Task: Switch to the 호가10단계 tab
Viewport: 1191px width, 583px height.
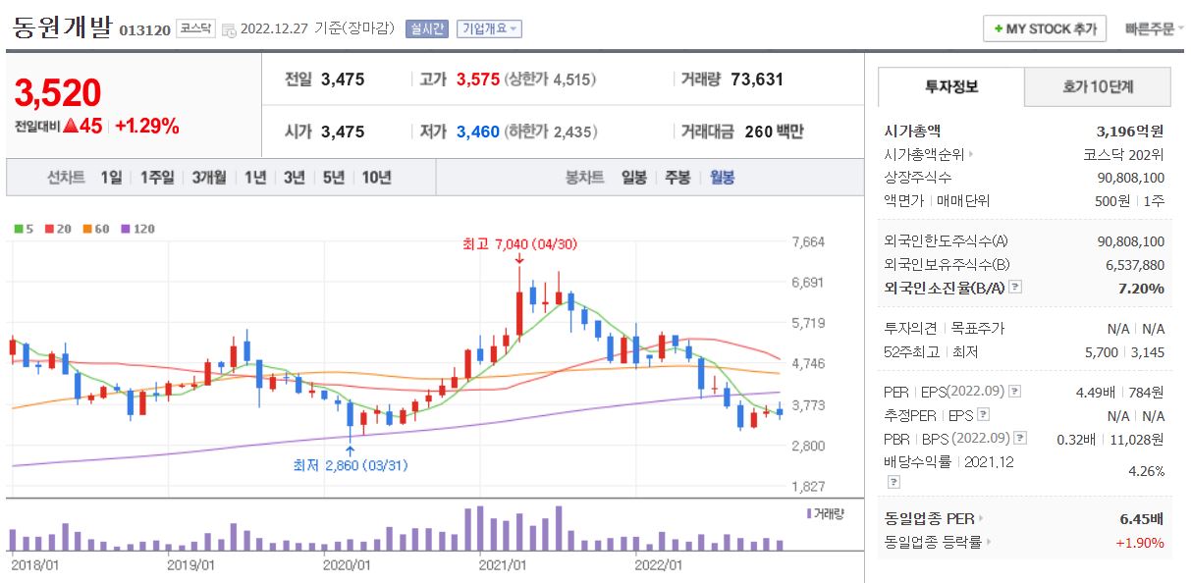Action: pos(1098,86)
